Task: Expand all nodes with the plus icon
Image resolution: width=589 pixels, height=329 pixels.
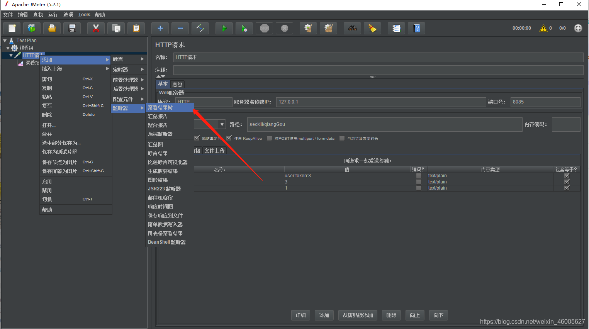Action: 160,28
